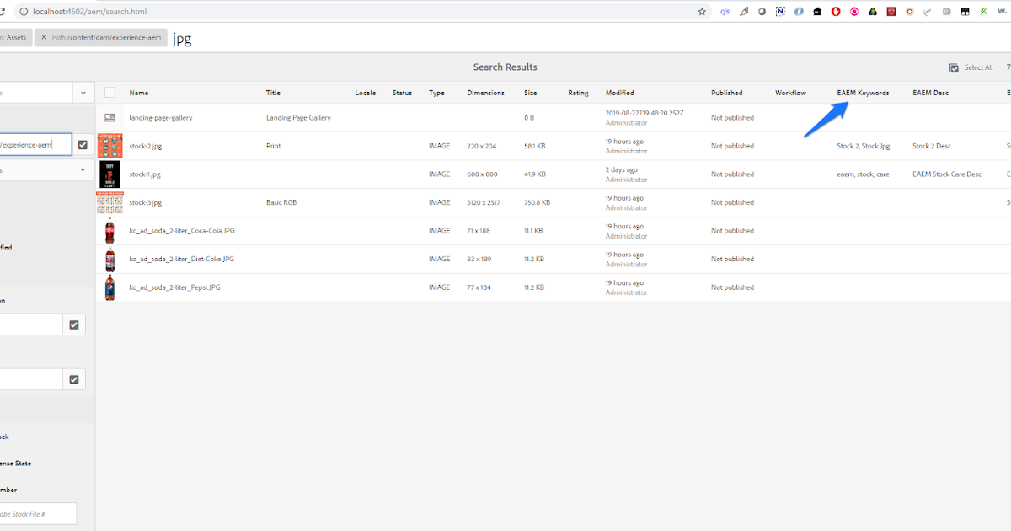The height and width of the screenshot is (531, 1011).
Task: Open the Notion 'N' extension icon
Action: (779, 11)
